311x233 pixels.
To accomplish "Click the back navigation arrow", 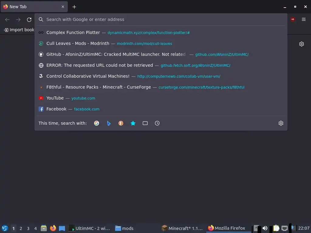I will coord(7,19).
